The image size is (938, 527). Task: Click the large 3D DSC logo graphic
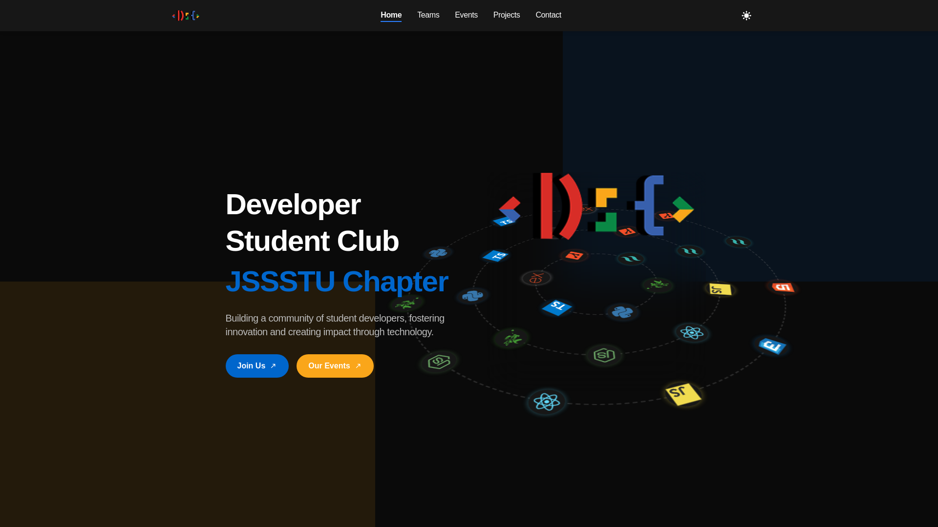click(x=596, y=206)
